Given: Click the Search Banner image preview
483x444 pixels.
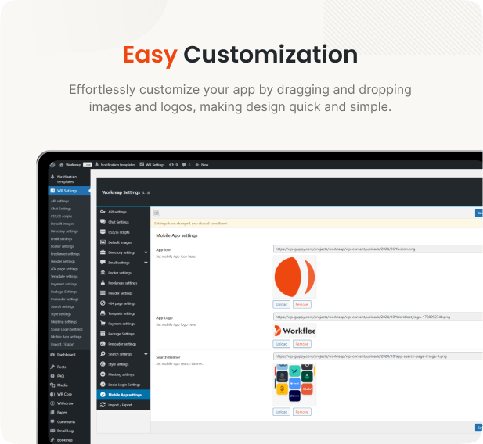Looking at the screenshot, I should pos(294,384).
